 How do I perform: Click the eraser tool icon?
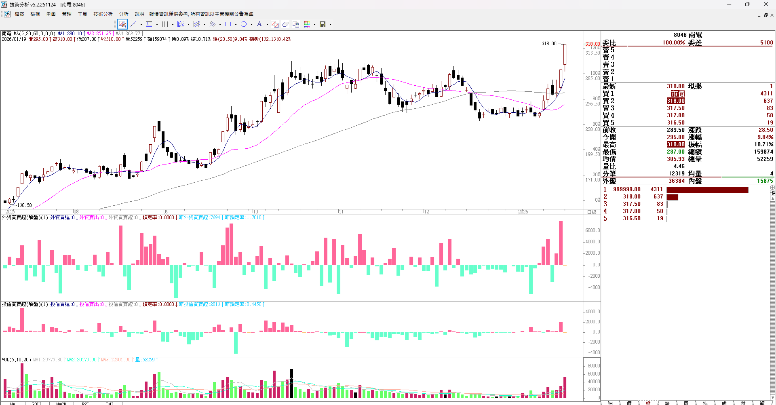[x=285, y=24]
